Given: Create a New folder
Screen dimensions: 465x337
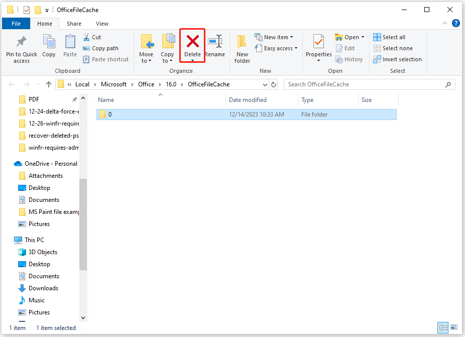Looking at the screenshot, I should (242, 49).
